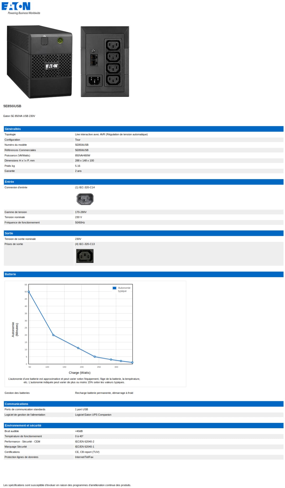Select the Environnement et sécurité header

144,426
